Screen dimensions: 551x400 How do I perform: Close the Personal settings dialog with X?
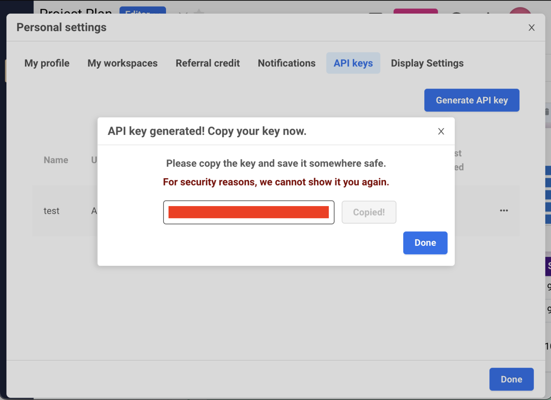click(531, 28)
